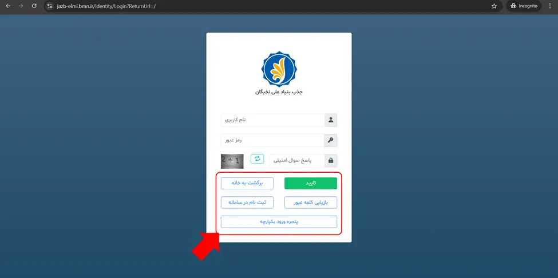Screen dimensions: 558x278
Task: Click the رمز عبور password field
Action: [x=272, y=140]
